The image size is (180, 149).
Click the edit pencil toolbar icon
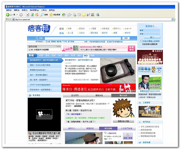(88, 15)
